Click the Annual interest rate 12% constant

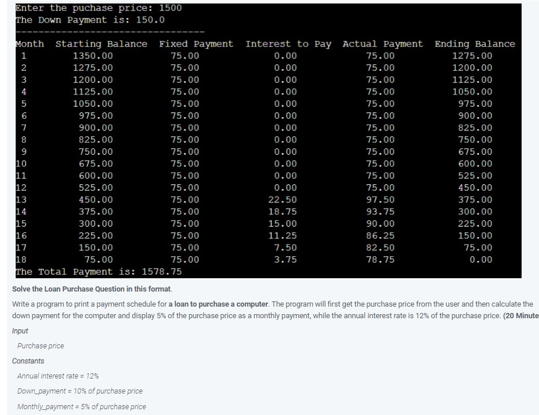58,376
